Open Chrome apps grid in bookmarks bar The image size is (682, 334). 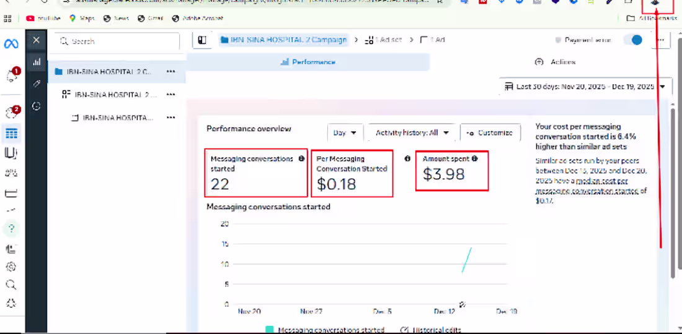point(7,19)
